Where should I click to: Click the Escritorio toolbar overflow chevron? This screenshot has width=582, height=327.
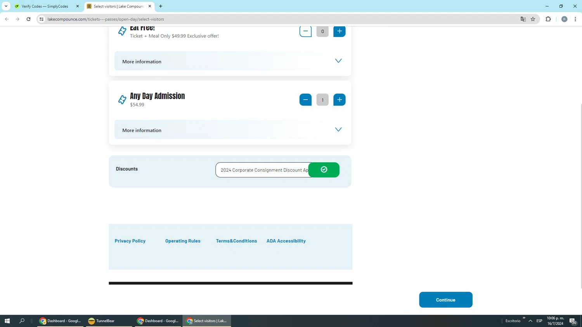pos(524,318)
